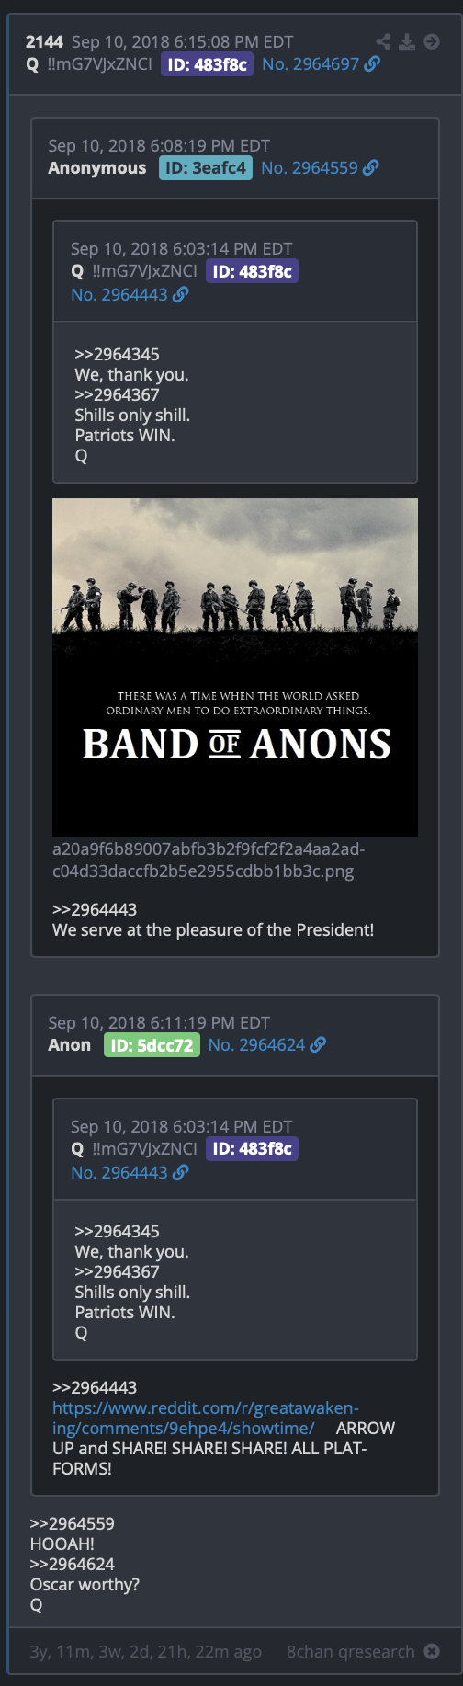Open post number link No. 2964697

pyautogui.click(x=311, y=64)
